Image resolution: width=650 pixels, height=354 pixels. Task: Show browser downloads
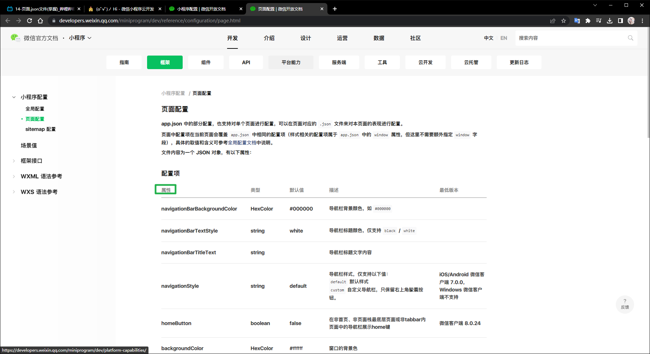pyautogui.click(x=610, y=21)
